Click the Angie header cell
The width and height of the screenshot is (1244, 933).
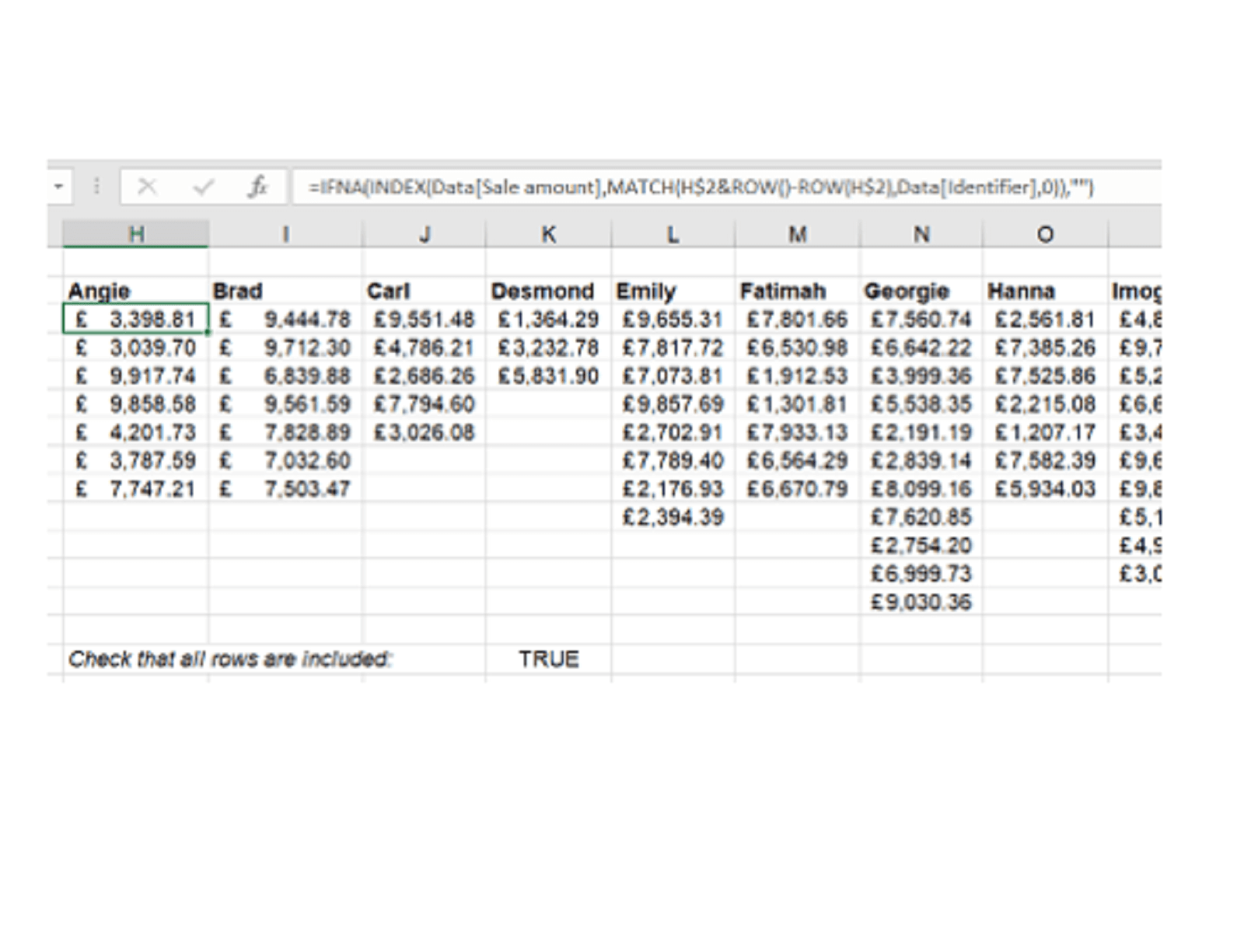(x=100, y=292)
